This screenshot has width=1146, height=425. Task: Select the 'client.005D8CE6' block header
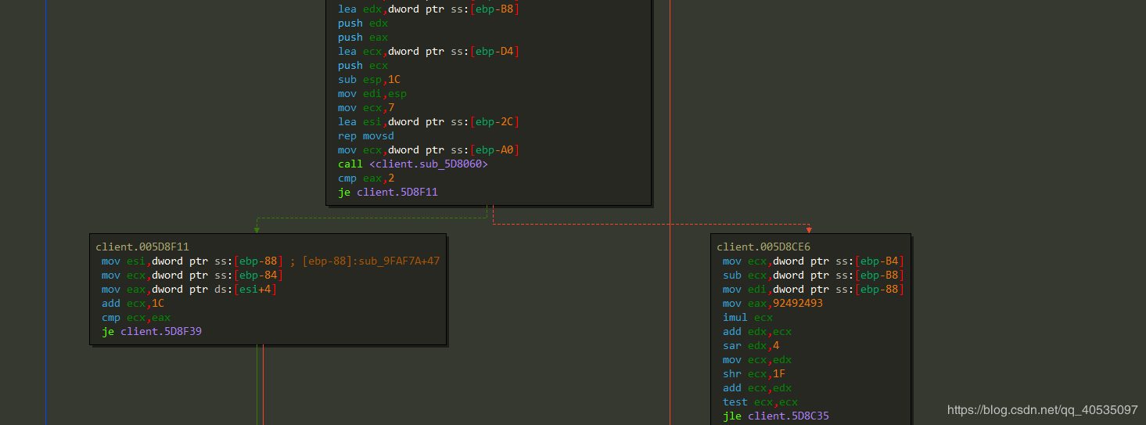[x=763, y=247]
